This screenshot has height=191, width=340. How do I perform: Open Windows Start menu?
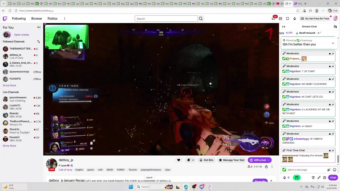click(x=131, y=187)
